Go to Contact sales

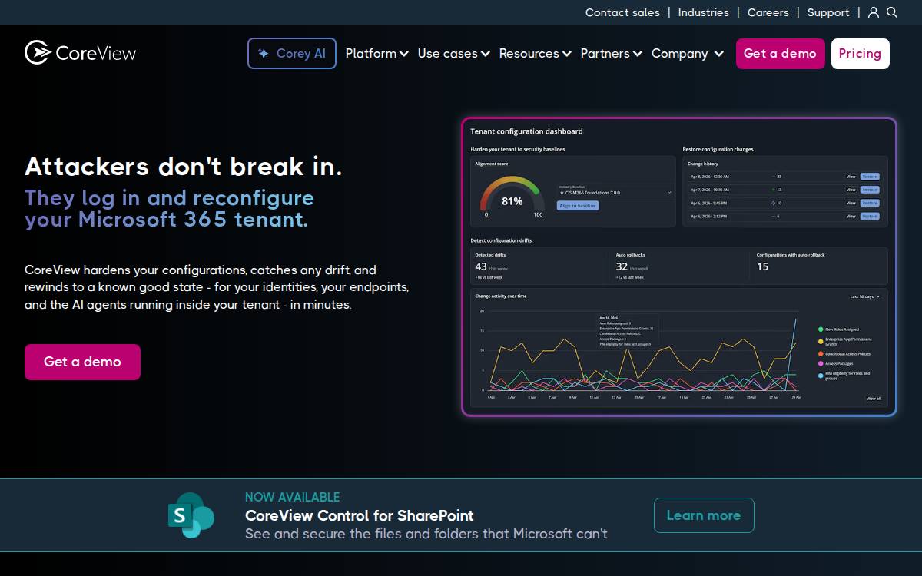point(622,12)
